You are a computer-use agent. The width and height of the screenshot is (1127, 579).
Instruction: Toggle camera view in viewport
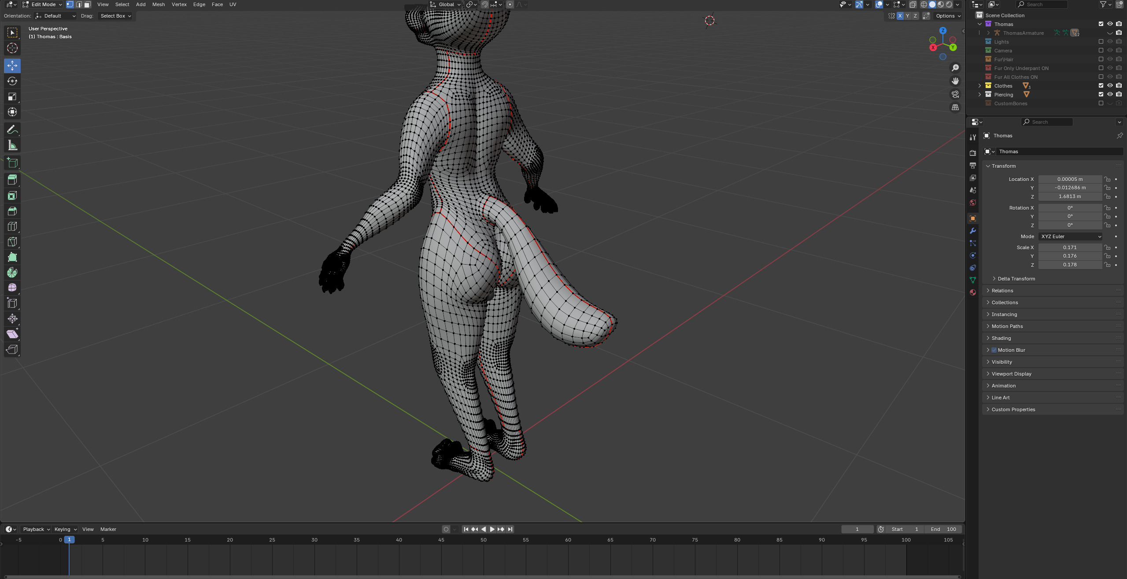pyautogui.click(x=955, y=94)
